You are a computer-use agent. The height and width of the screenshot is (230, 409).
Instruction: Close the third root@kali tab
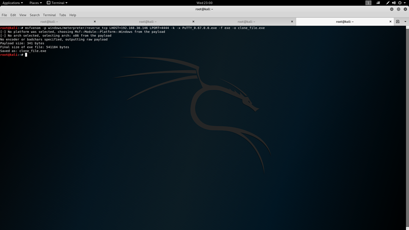tap(292, 22)
